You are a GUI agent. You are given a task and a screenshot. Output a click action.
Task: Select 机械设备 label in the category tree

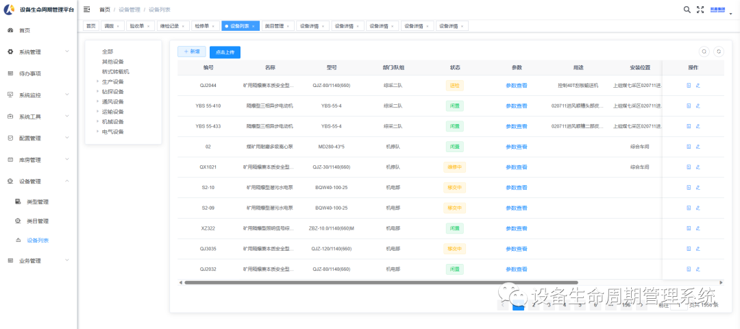click(113, 121)
